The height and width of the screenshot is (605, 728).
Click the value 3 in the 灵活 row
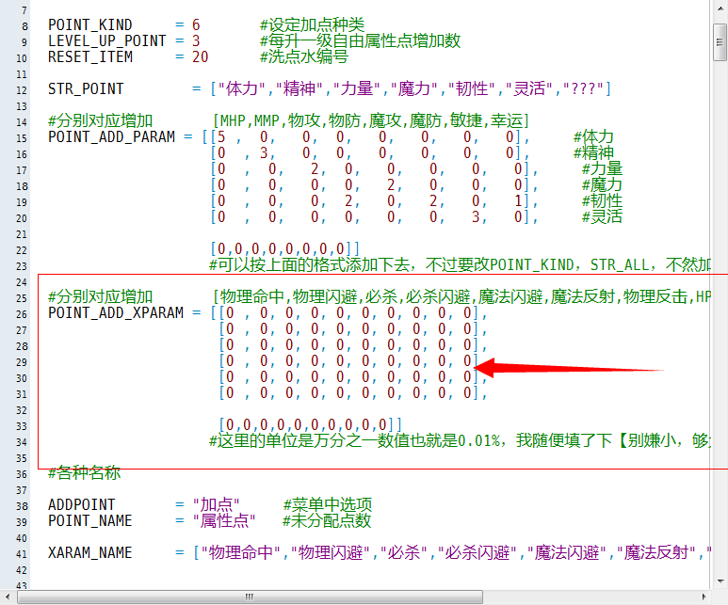pyautogui.click(x=476, y=217)
